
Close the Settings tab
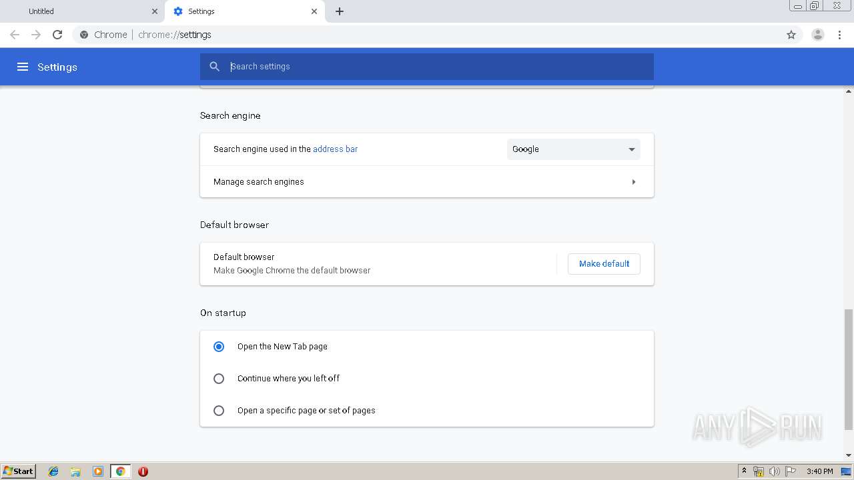(x=314, y=11)
